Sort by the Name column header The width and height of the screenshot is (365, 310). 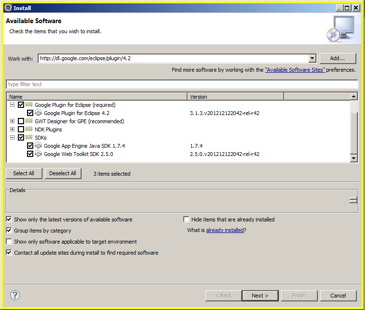[x=97, y=97]
